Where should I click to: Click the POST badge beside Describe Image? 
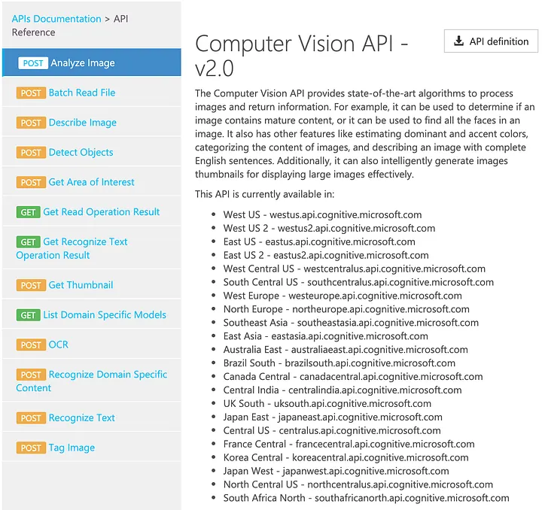tap(31, 123)
